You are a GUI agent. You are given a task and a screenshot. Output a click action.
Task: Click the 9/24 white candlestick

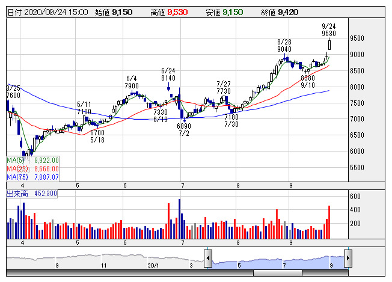pos(329,44)
